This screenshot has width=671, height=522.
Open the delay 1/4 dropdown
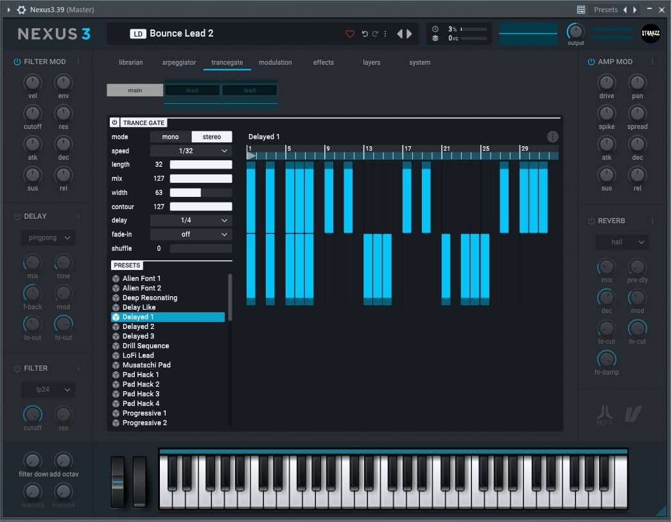click(x=191, y=220)
